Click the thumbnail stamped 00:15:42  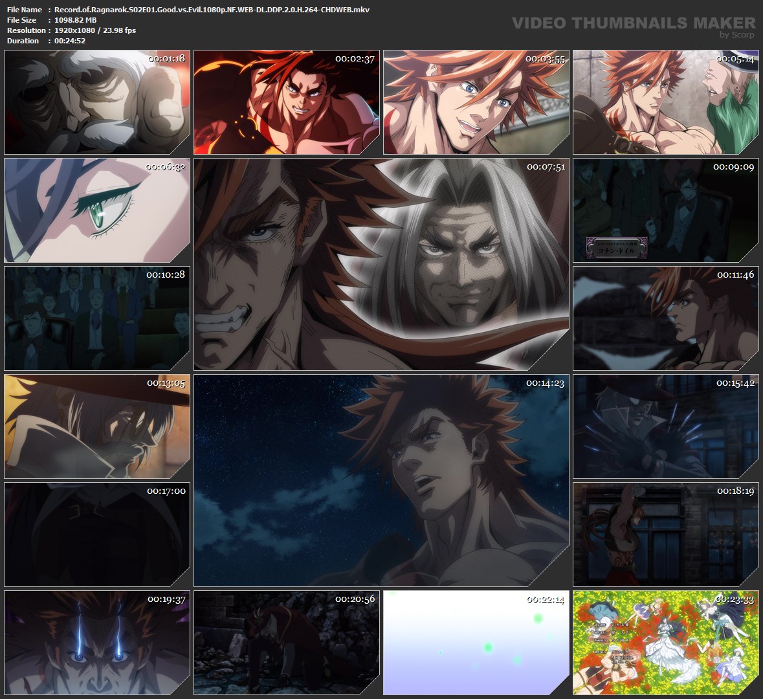pos(666,427)
